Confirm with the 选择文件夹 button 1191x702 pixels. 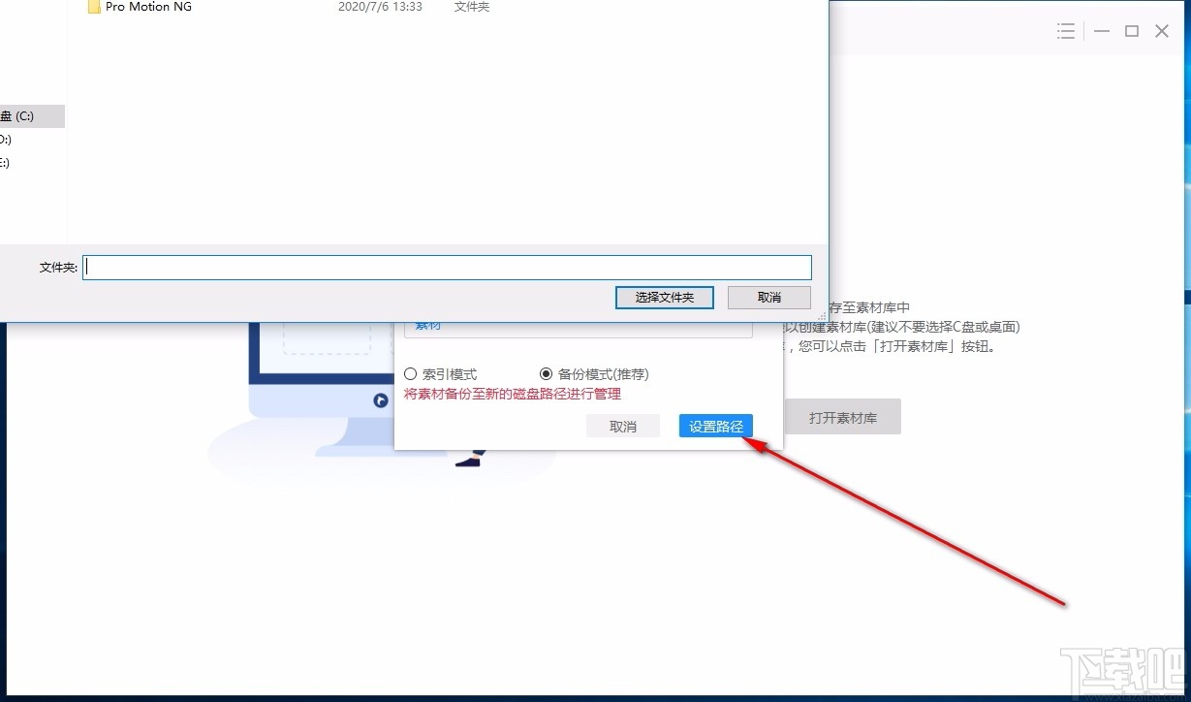[664, 297]
